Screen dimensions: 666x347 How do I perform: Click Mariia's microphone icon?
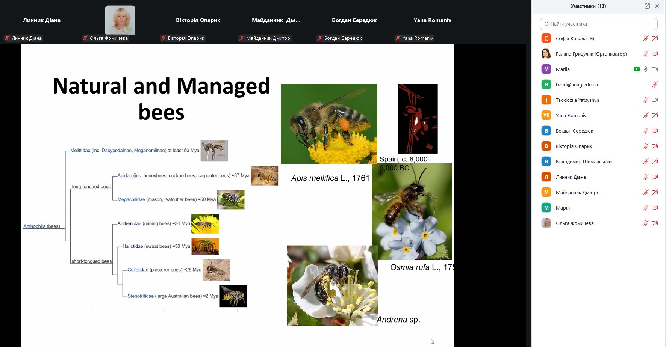click(x=646, y=69)
